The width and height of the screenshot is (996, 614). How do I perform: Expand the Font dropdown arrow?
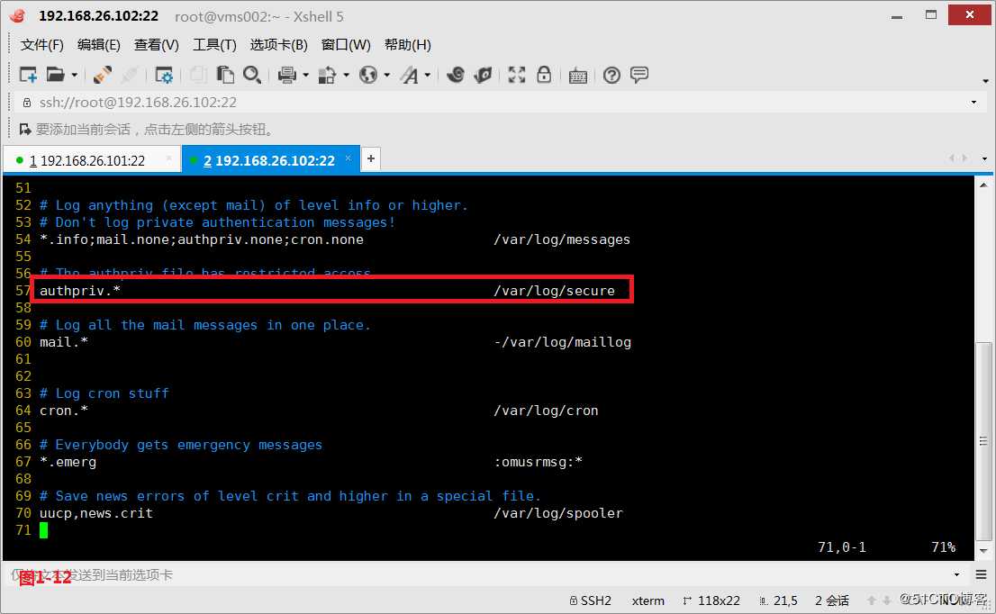point(428,76)
